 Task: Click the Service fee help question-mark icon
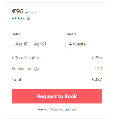click(x=36, y=69)
